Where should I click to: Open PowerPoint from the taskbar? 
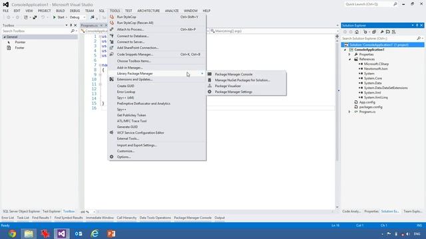point(111,233)
